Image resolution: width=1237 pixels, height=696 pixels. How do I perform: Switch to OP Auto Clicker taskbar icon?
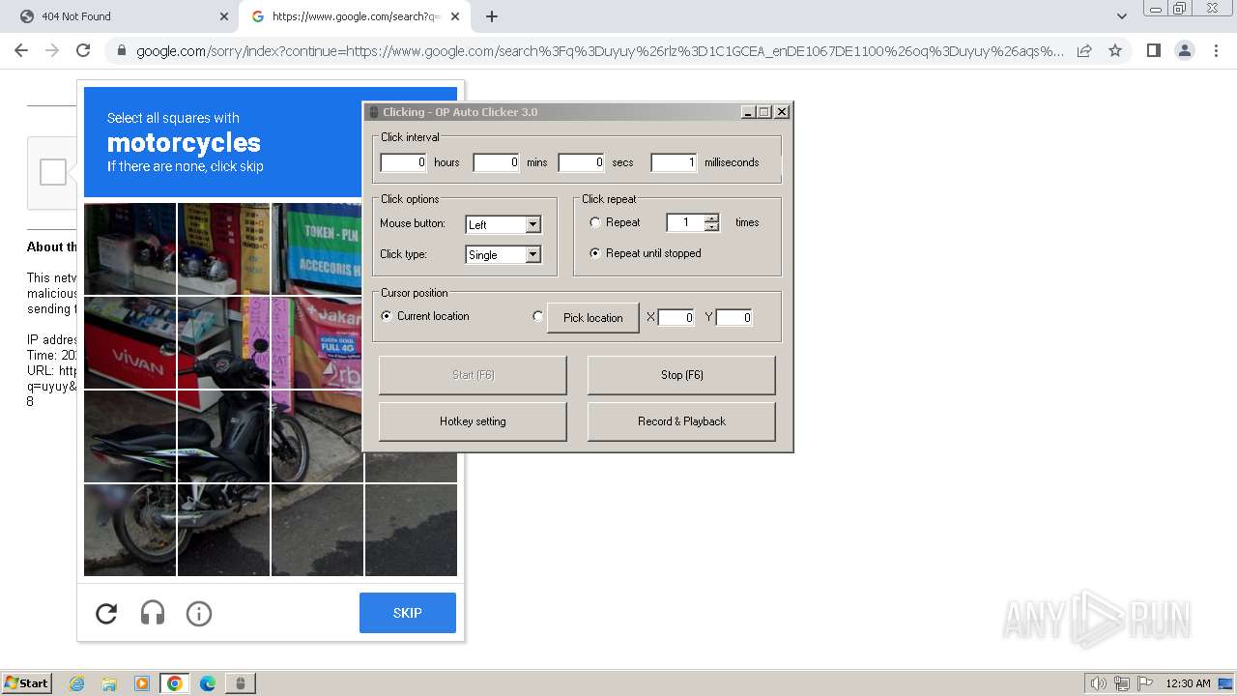(241, 683)
